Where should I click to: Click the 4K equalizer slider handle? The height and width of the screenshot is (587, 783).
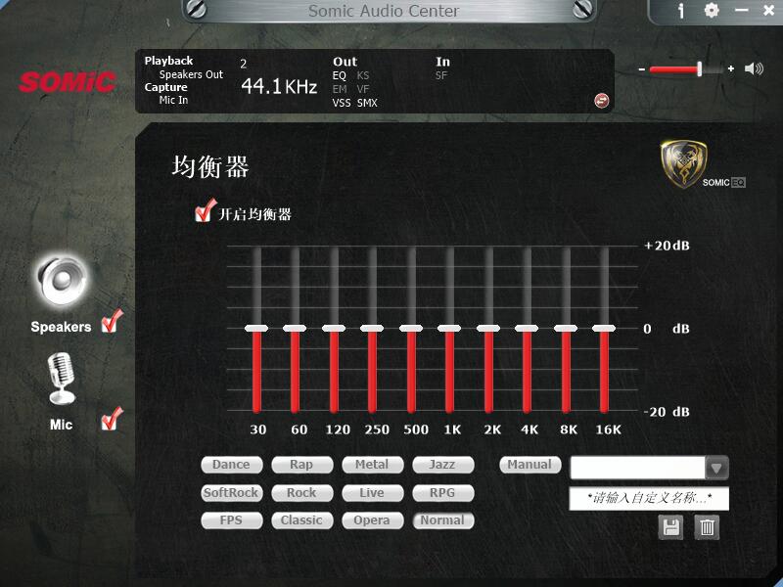(x=527, y=328)
